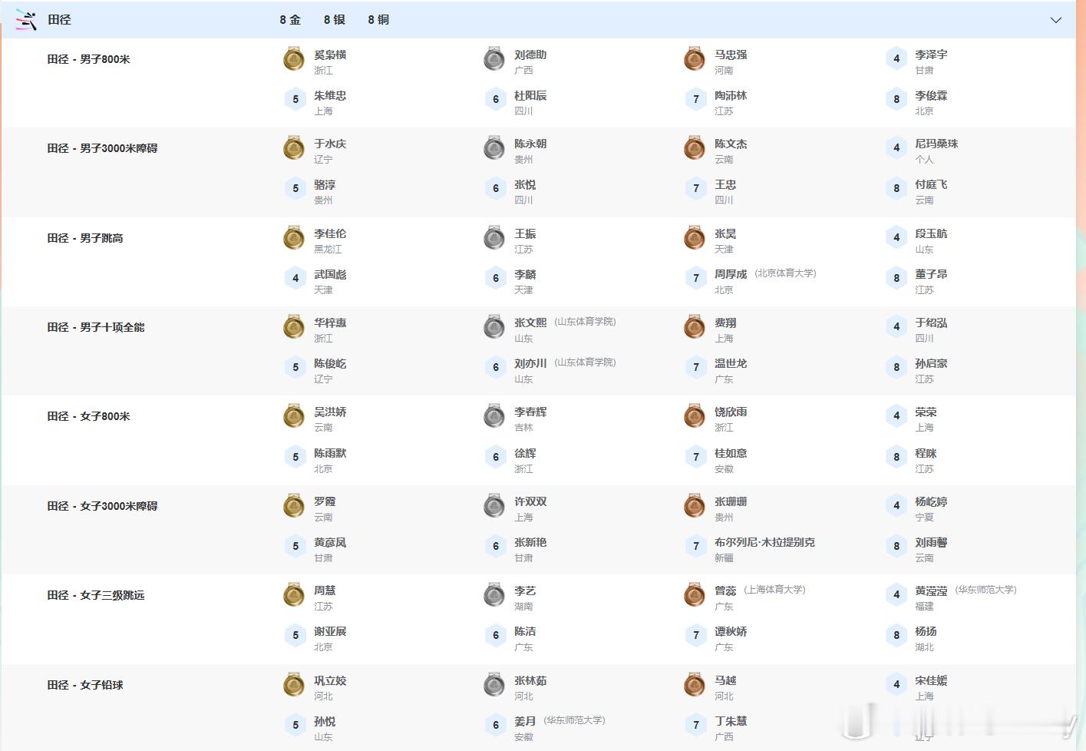This screenshot has height=751, width=1086.
Task: Click the gold medal icon beside 李佳伦
Action: 294,237
